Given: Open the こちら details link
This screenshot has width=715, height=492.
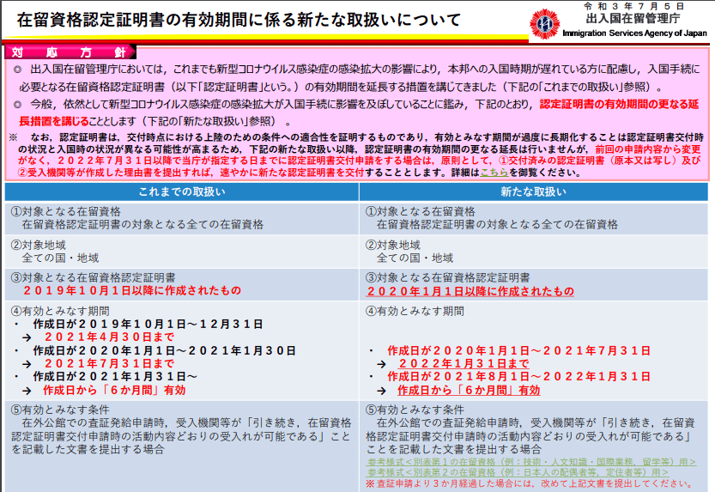Looking at the screenshot, I should pyautogui.click(x=494, y=173).
